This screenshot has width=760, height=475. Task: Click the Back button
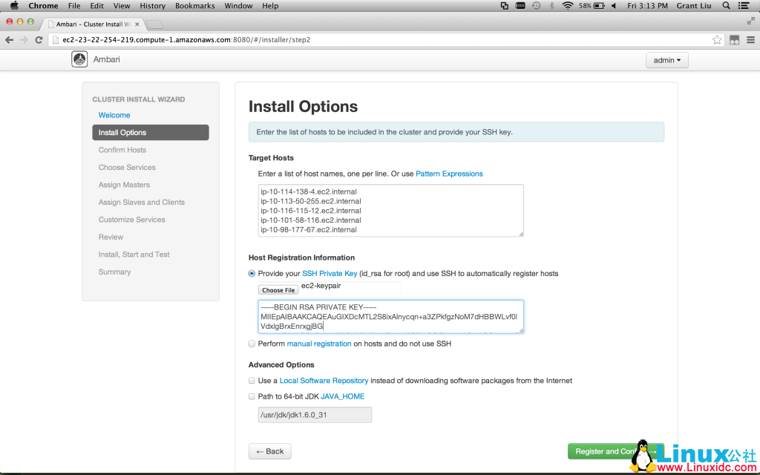[x=269, y=451]
